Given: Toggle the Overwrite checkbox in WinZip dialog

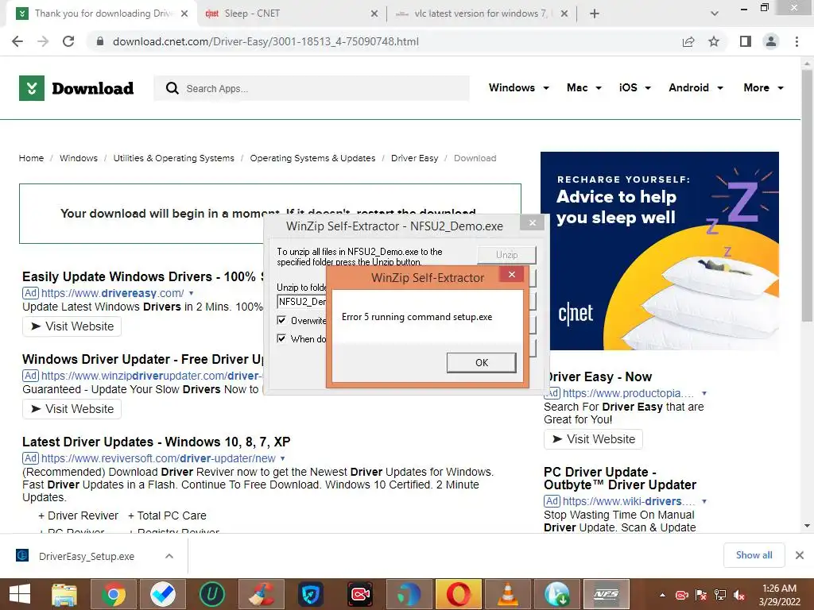Looking at the screenshot, I should coord(281,320).
